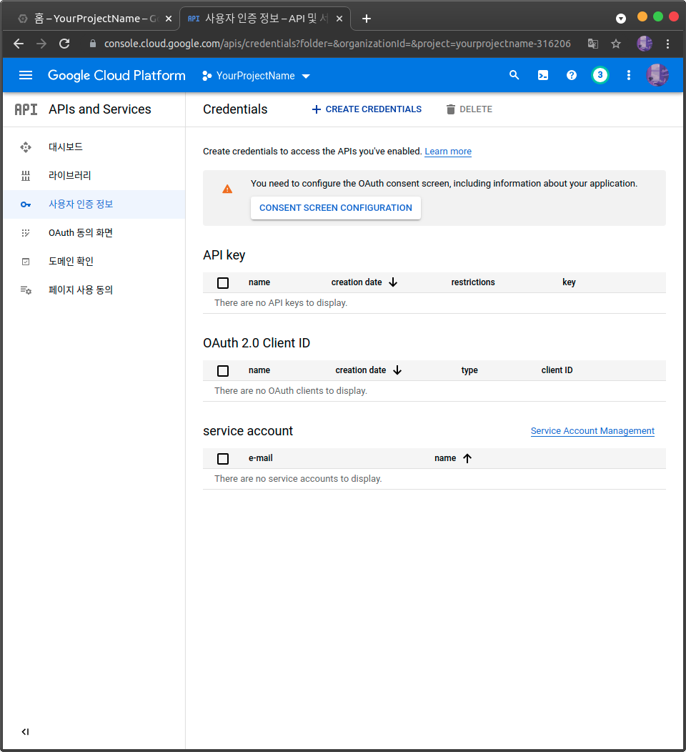Click the search magnifier icon
Viewport: 686px width, 752px height.
point(514,75)
